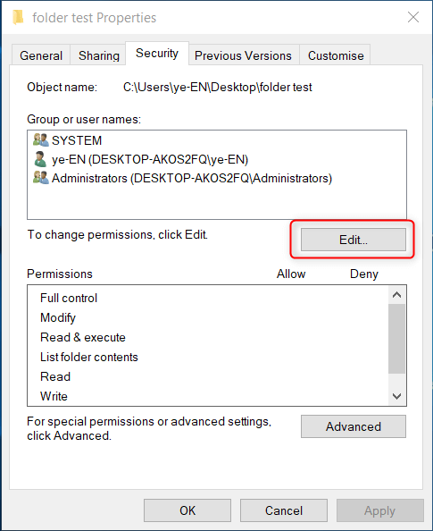433x531 pixels.
Task: Click scroll down arrow in Permissions list
Action: (x=396, y=396)
